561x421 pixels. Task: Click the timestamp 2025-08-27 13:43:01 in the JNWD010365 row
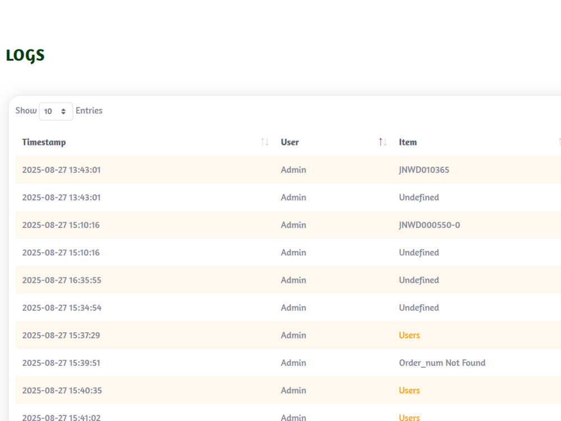pyautogui.click(x=61, y=170)
